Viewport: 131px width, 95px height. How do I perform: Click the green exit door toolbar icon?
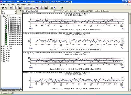[62, 8]
